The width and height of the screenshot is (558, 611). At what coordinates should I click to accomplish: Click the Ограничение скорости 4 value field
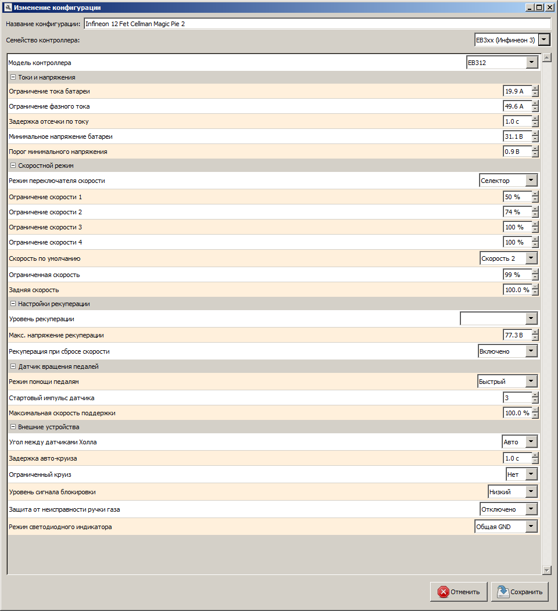tap(517, 242)
